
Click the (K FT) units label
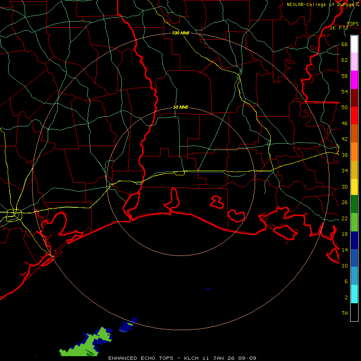click(x=339, y=28)
